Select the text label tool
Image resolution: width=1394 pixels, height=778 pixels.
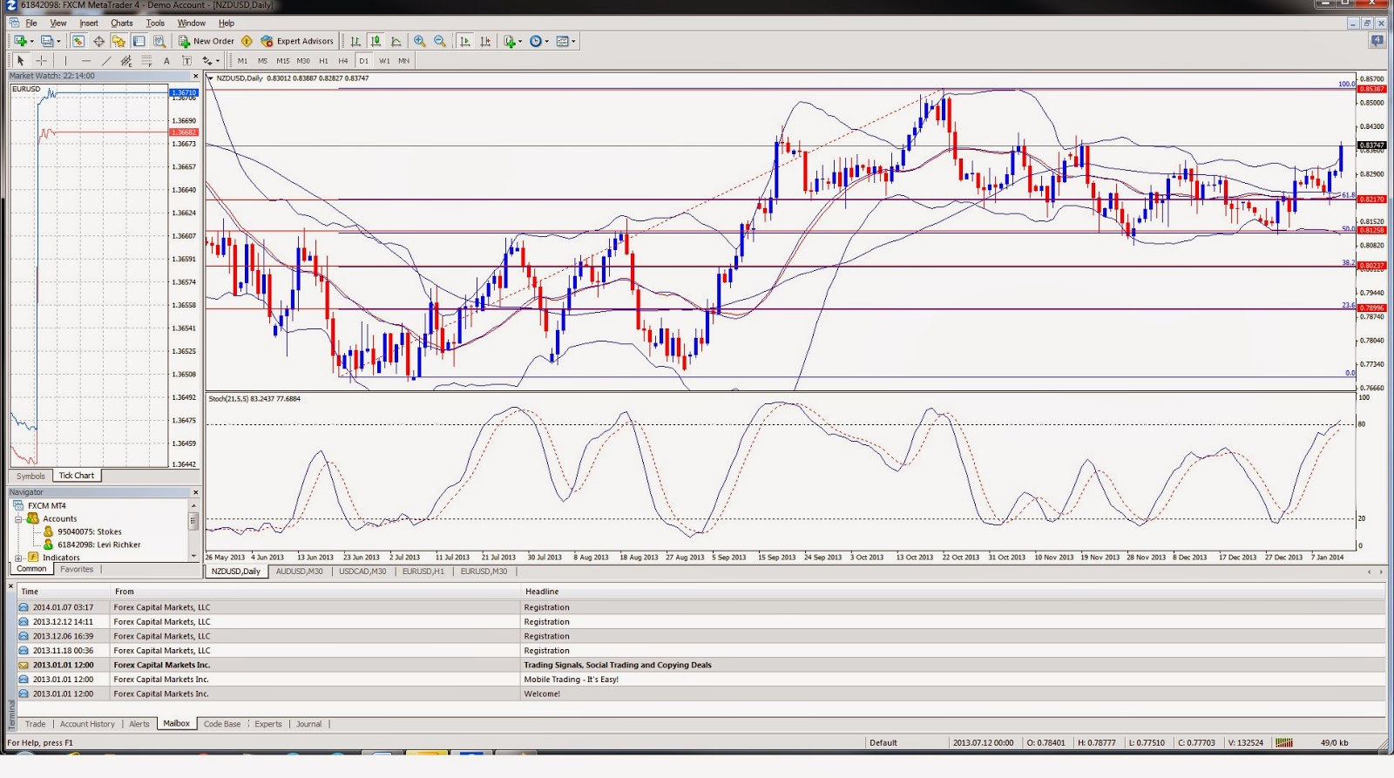pos(186,61)
